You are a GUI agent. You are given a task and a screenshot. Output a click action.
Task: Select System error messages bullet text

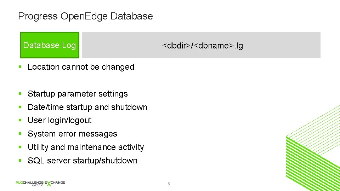[72, 134]
